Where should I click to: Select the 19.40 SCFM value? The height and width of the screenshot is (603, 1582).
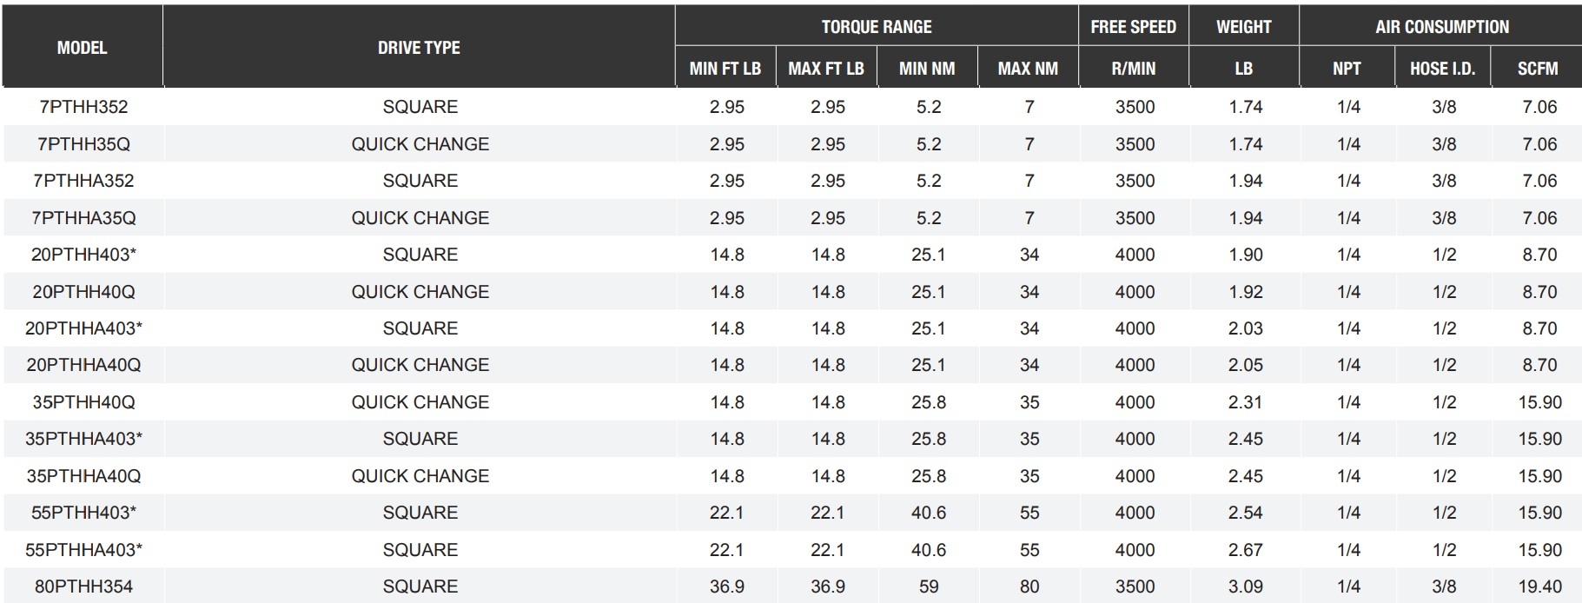(x=1539, y=586)
